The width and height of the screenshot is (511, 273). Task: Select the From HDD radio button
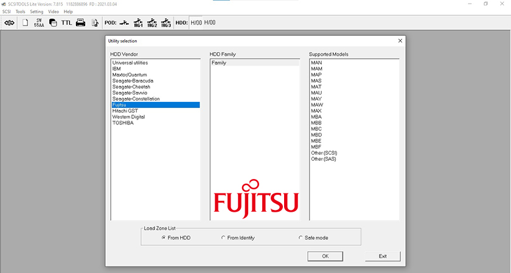(176, 238)
